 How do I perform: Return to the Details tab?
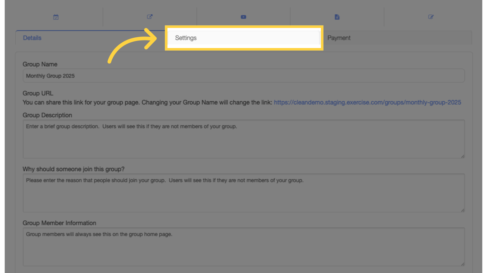pyautogui.click(x=32, y=38)
